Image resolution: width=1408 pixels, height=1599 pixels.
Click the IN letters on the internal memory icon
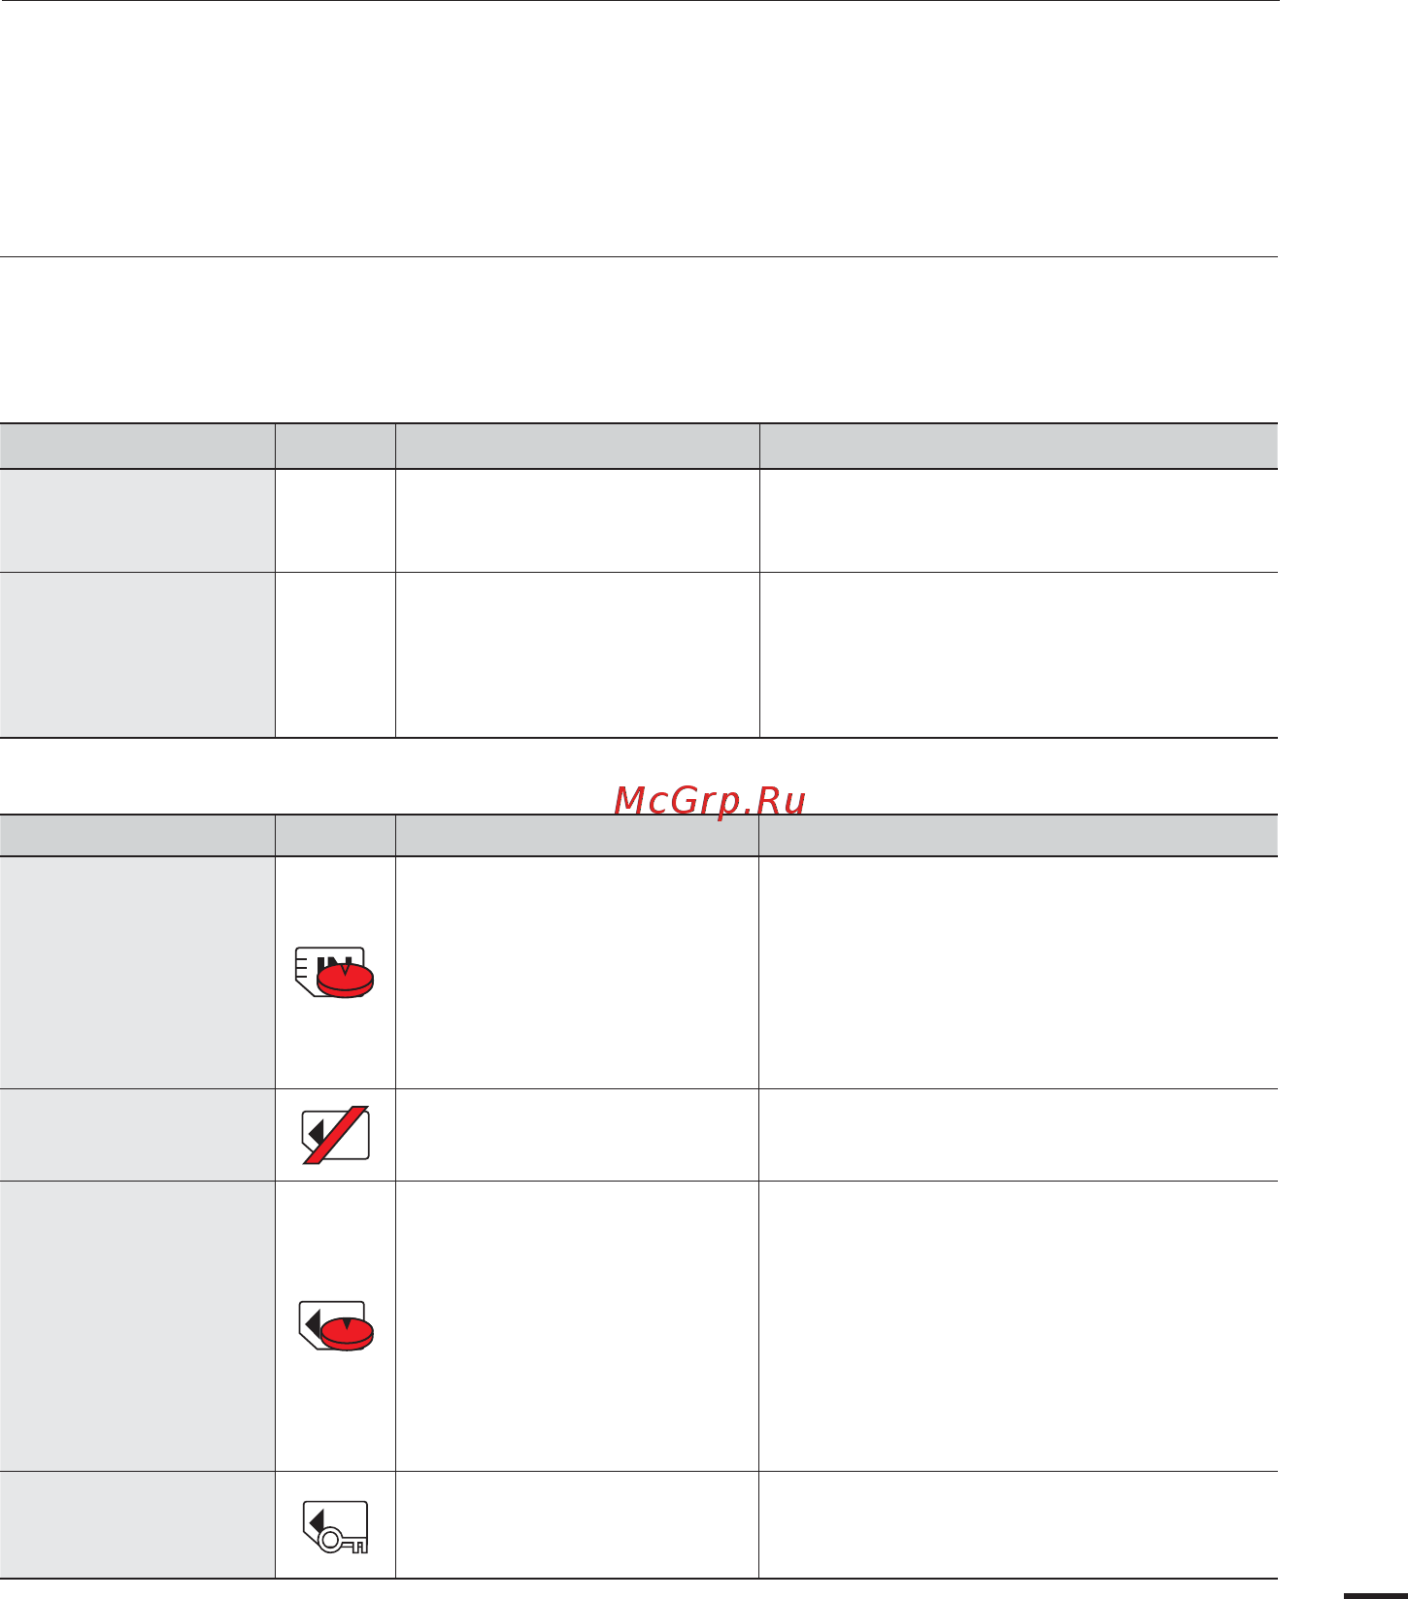click(x=334, y=961)
